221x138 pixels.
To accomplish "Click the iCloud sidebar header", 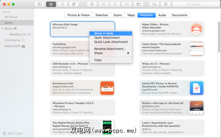I will click(6, 12).
